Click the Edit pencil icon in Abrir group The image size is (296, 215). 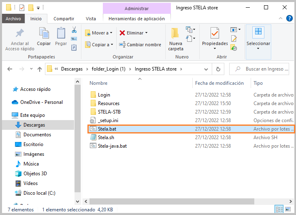point(234,39)
